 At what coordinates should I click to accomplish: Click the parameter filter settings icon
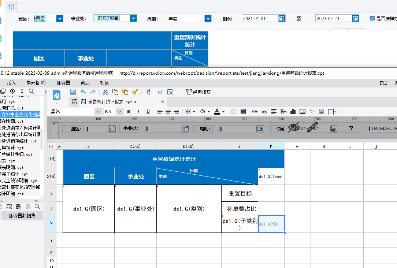[x=11, y=7]
